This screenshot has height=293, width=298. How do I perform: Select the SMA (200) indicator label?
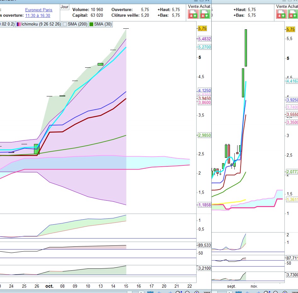(78, 24)
